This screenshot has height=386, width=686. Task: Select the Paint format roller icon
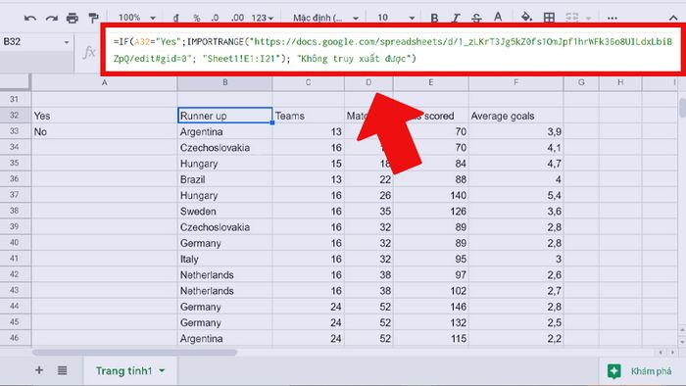(93, 18)
